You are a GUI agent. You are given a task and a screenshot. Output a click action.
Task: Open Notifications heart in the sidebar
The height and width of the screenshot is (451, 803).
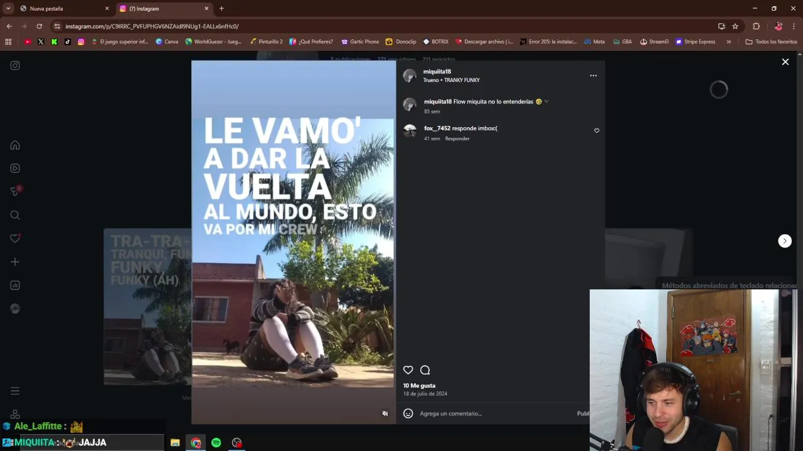point(15,238)
